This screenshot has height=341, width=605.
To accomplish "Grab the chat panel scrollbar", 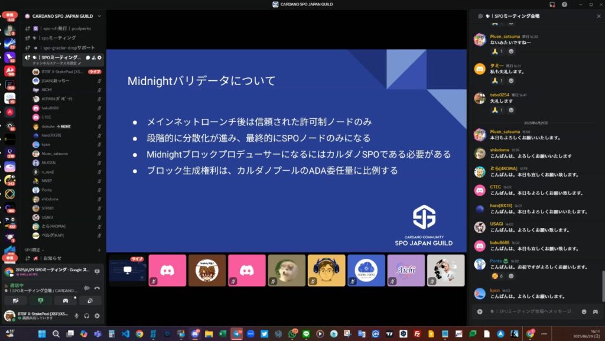I will [x=603, y=286].
